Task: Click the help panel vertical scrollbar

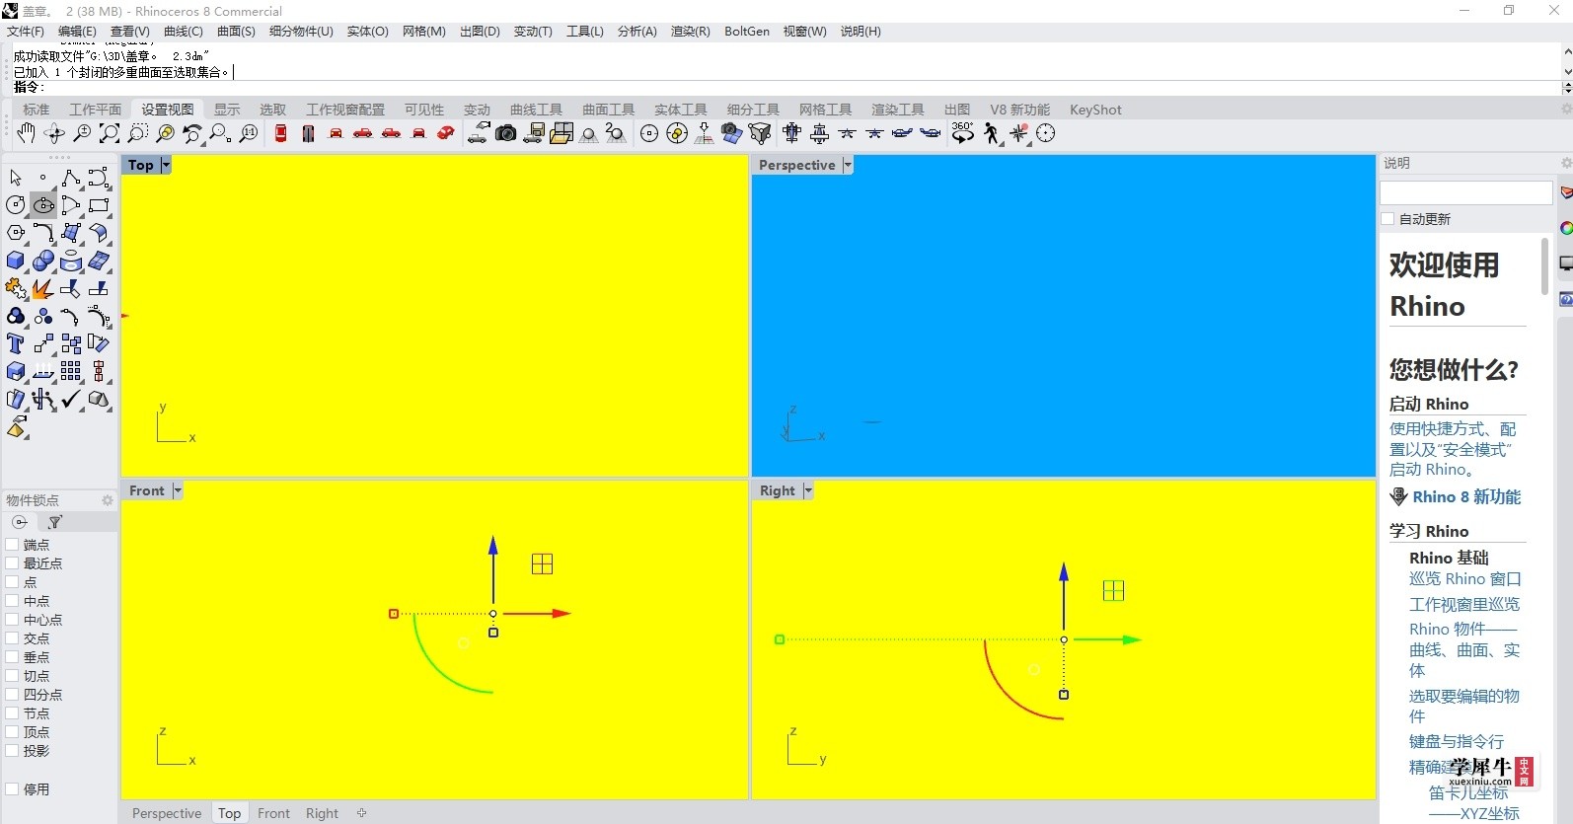Action: (1544, 265)
